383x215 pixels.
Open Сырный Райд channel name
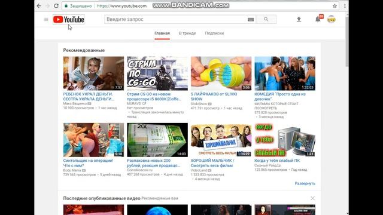tap(268, 165)
